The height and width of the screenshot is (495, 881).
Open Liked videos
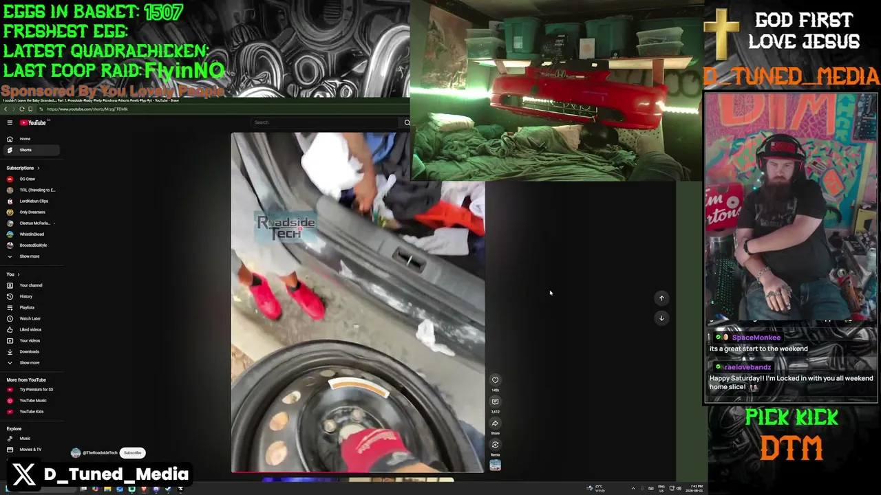32,329
